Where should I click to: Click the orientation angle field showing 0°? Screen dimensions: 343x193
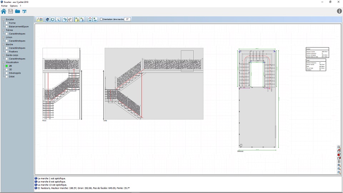coord(127,19)
